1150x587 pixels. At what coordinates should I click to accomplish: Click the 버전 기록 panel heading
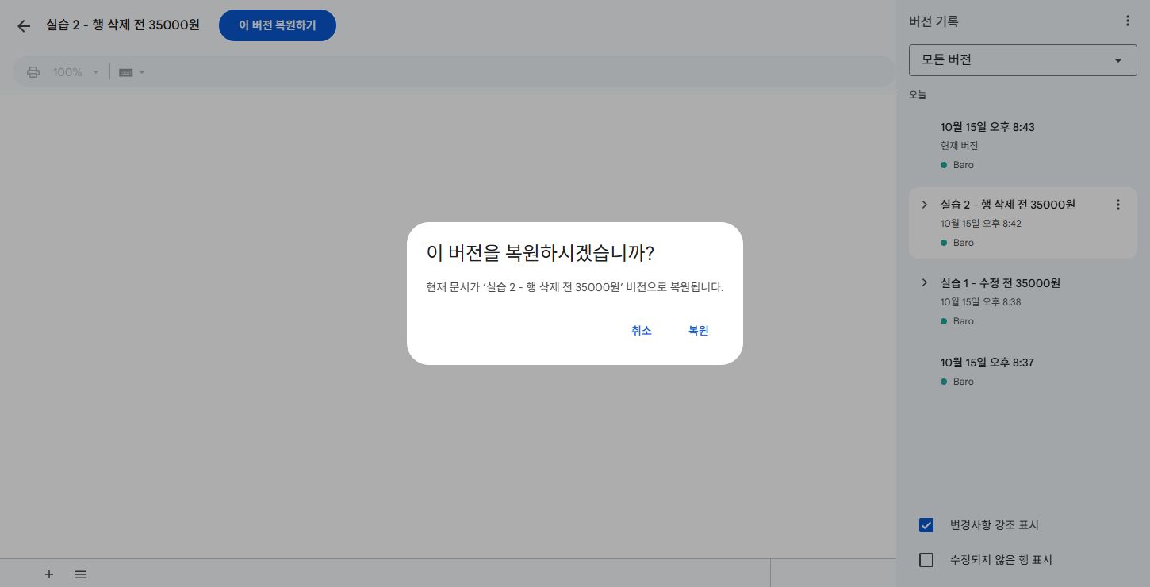(933, 21)
